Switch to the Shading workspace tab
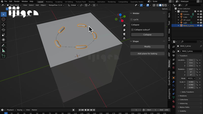 [92, 2]
